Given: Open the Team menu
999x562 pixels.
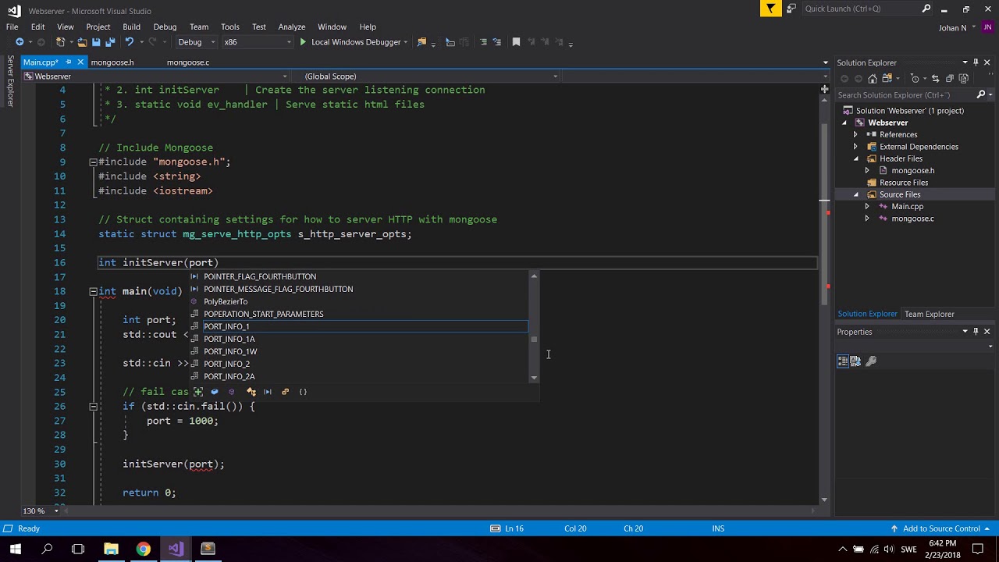Looking at the screenshot, I should click(x=199, y=27).
